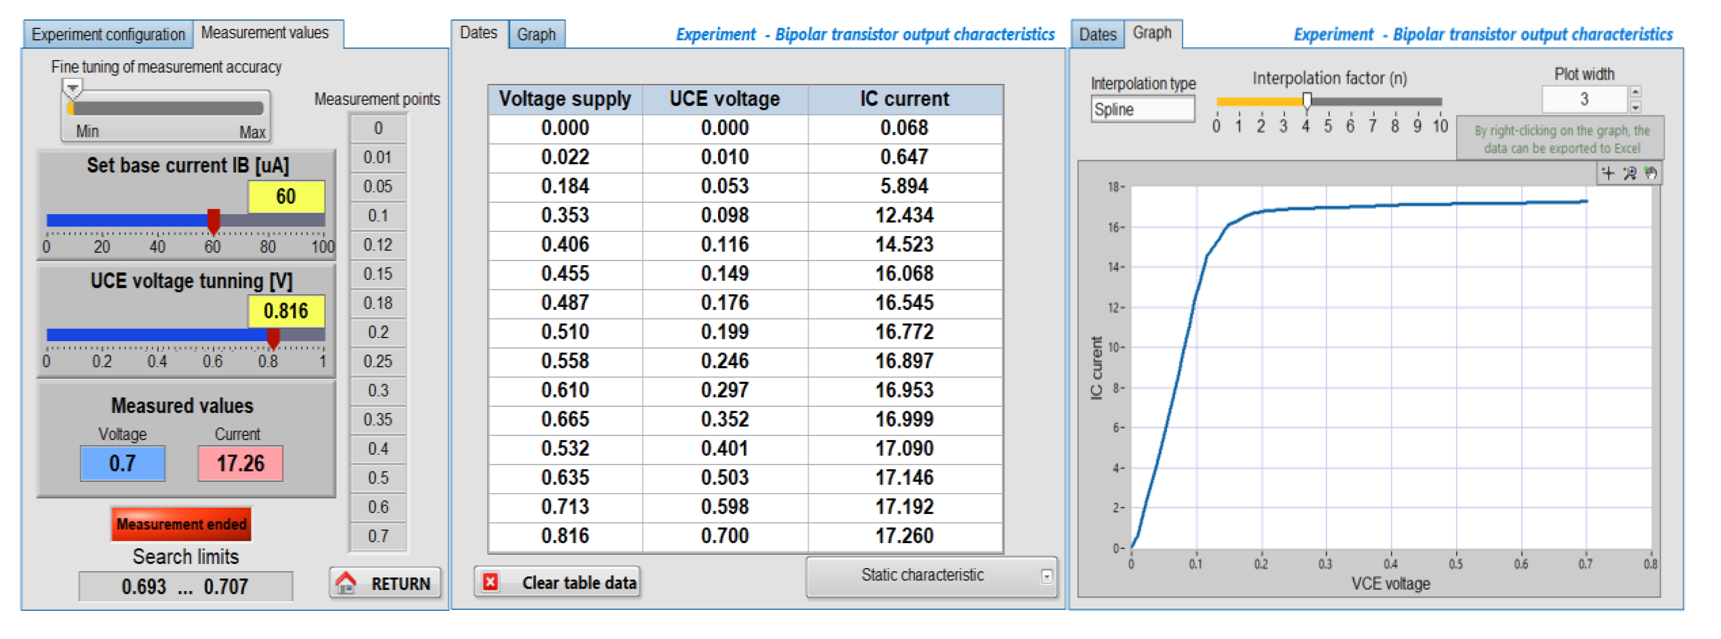
Task: Click the Plot width increment arrow
Action: coord(1636,92)
